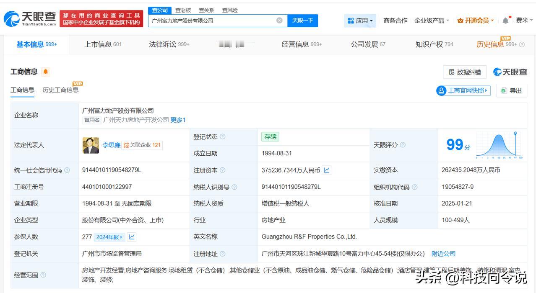Image resolution: width=536 pixels, height=293 pixels.
Task: Select the 查风险 search tab
Action: [x=230, y=10]
